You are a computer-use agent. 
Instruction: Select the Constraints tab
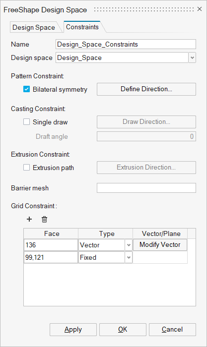pyautogui.click(x=82, y=27)
